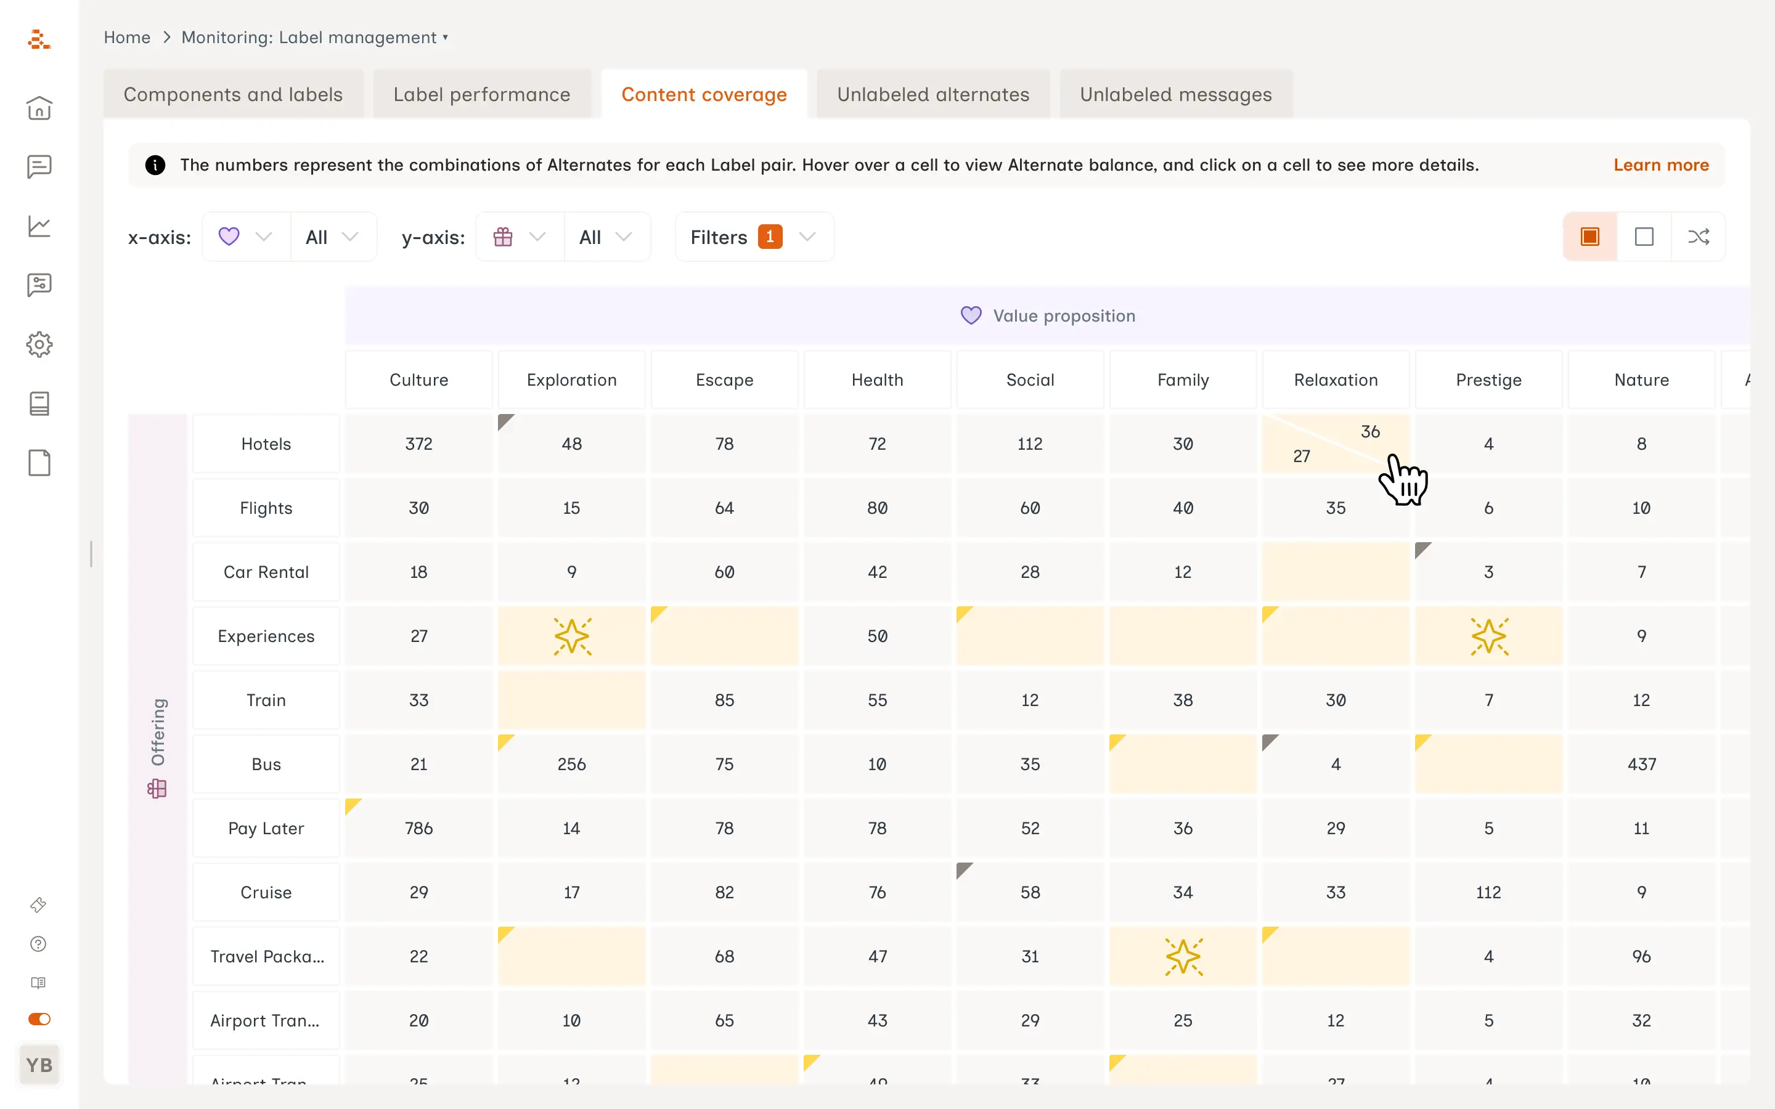
Task: Select the filled square view mode
Action: coord(1589,237)
